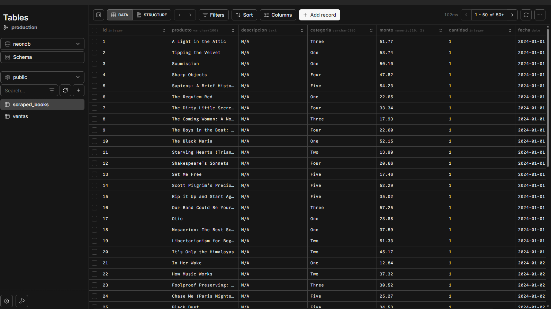Open the Columns visibility menu

pos(278,15)
